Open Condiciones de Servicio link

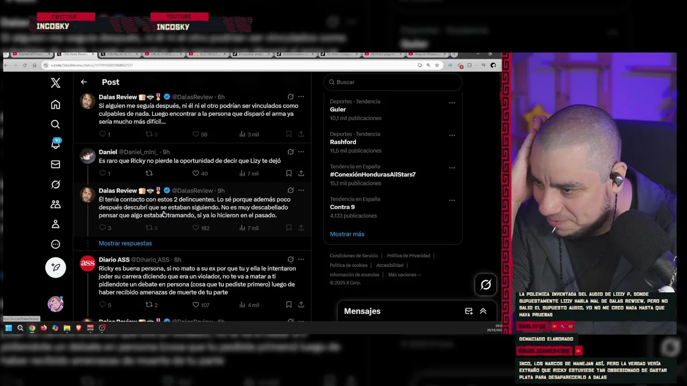tap(354, 256)
